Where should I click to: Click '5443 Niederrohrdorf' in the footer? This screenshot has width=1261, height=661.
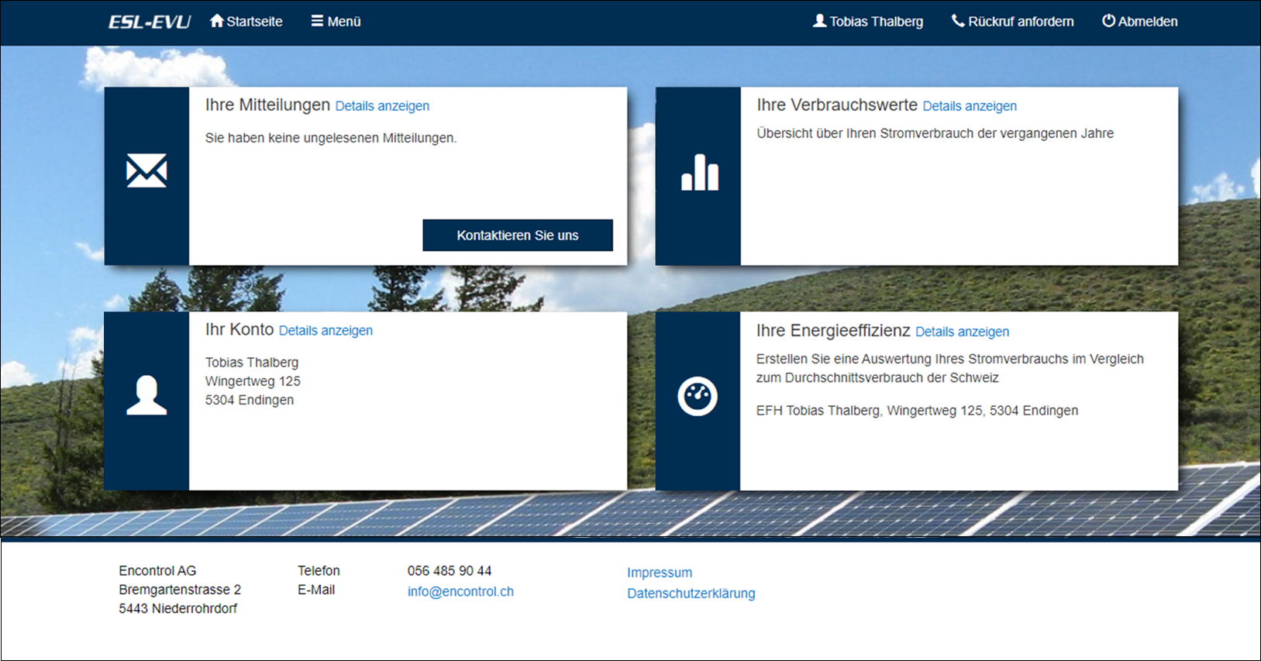point(177,609)
